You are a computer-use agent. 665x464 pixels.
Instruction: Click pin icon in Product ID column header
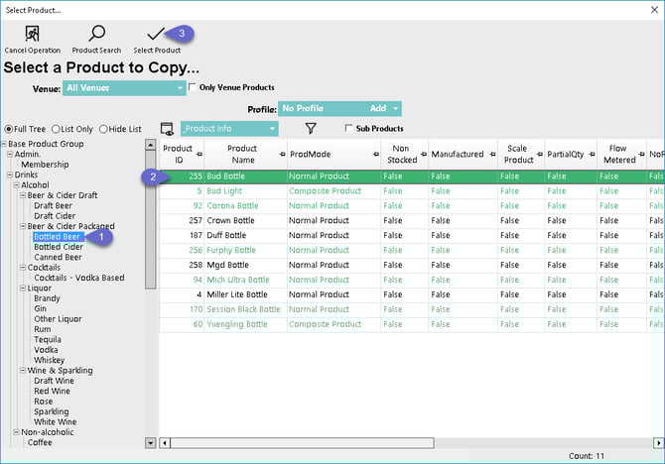[x=197, y=154]
